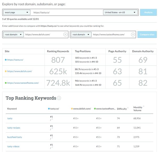The image size is (158, 152).
Task: Focus the https://tasty.co/ URL input field
Action: pyautogui.click(x=66, y=12)
